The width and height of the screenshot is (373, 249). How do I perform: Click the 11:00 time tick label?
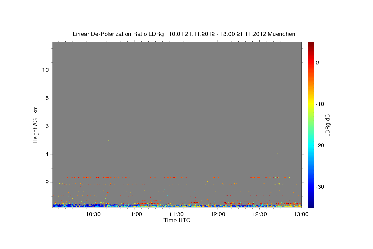(x=135, y=214)
